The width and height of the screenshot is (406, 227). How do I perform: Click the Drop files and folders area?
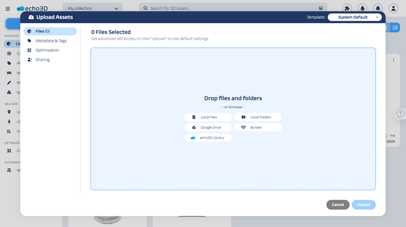pyautogui.click(x=233, y=119)
